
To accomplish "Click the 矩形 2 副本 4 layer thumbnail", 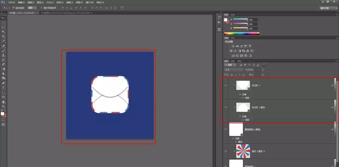I will coord(243,151).
